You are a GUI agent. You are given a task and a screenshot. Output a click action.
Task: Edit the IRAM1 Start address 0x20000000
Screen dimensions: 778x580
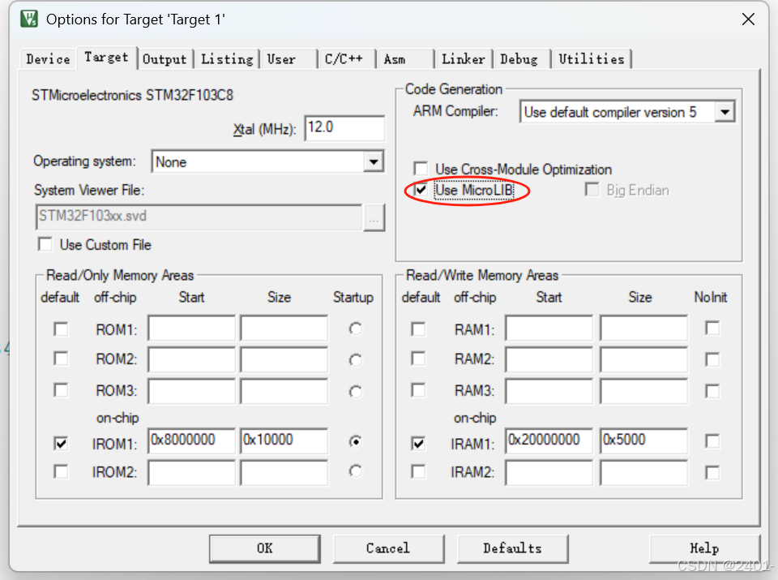coord(549,441)
